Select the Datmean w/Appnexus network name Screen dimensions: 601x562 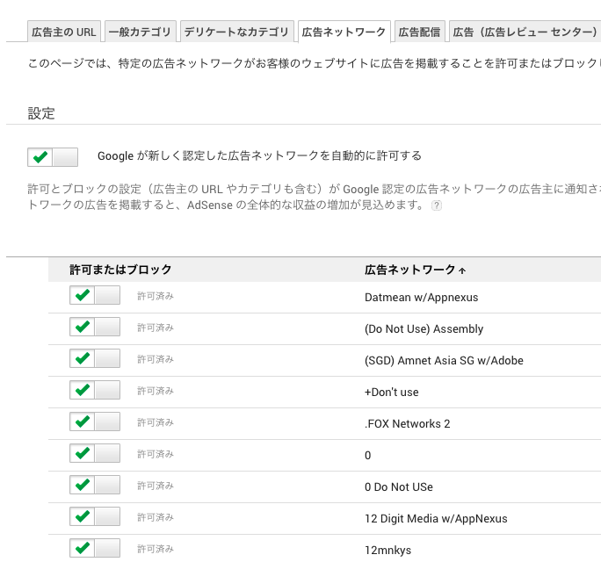421,298
